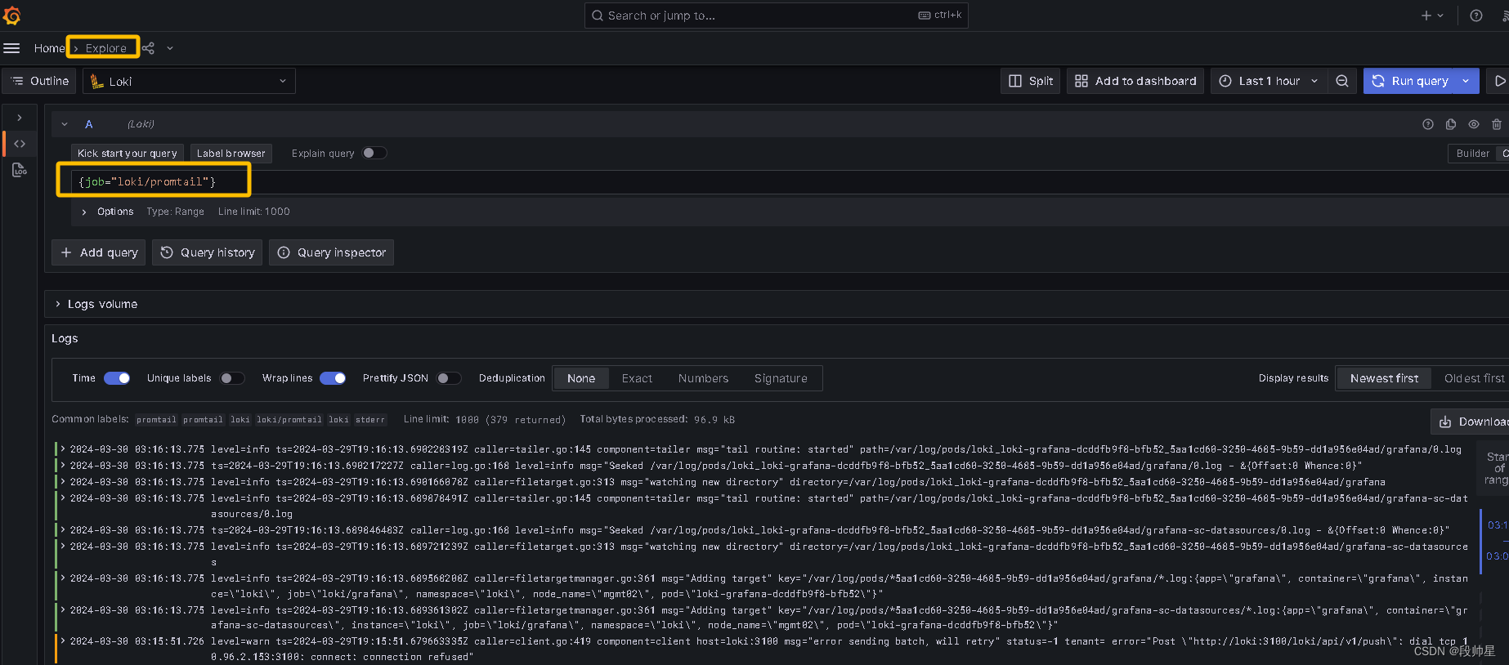Image resolution: width=1509 pixels, height=665 pixels.
Task: Select None deduplication option
Action: click(x=581, y=378)
